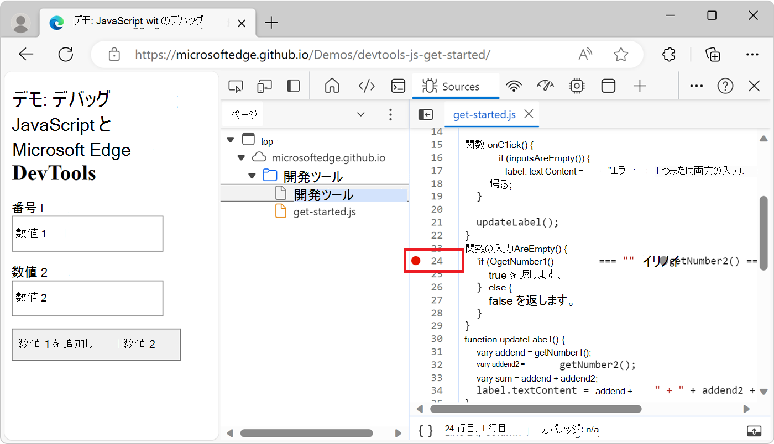Open the DevTools Welcome home panel
Viewport: 774px width, 444px height.
pos(332,86)
